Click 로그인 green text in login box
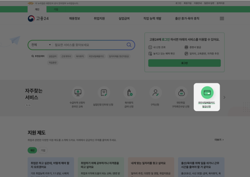250x177 pixels. [x=166, y=39]
